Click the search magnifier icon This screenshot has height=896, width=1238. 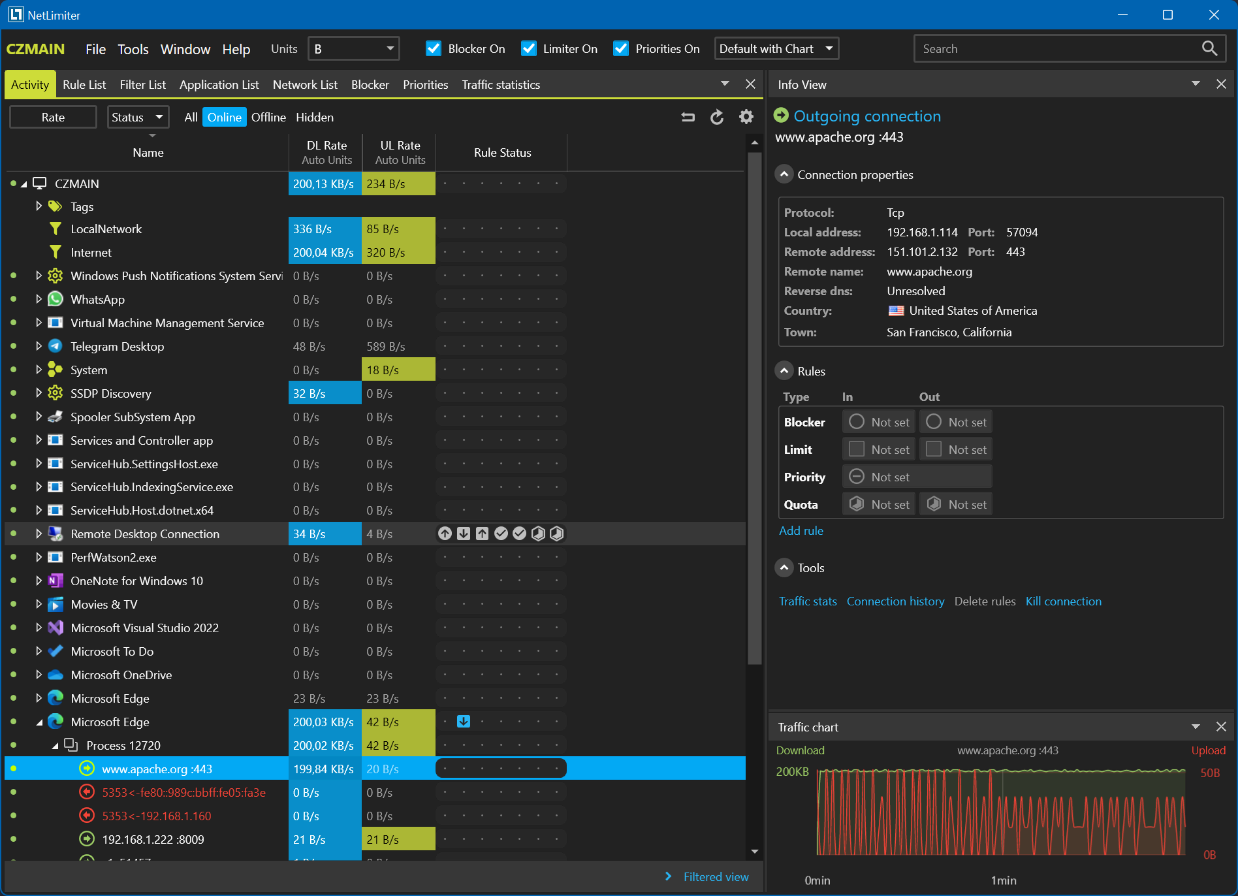(x=1209, y=48)
